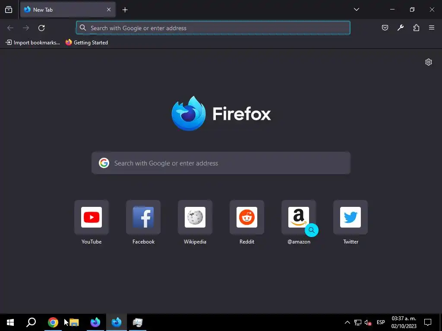This screenshot has width=442, height=331.
Task: Personalize new tab with gear icon
Action: point(429,62)
